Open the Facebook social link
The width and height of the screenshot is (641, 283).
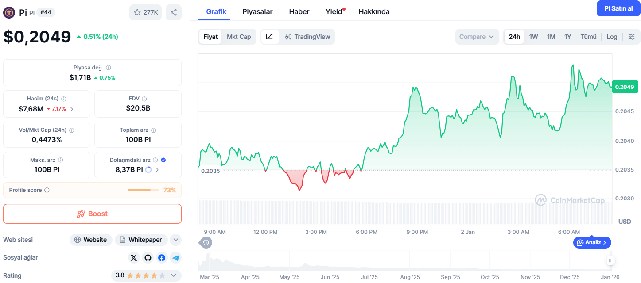coord(162,258)
